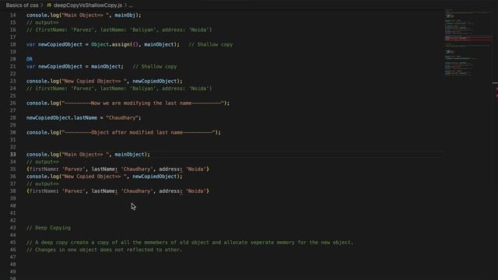
Task: Click the object literal on line 38
Action: 117,191
